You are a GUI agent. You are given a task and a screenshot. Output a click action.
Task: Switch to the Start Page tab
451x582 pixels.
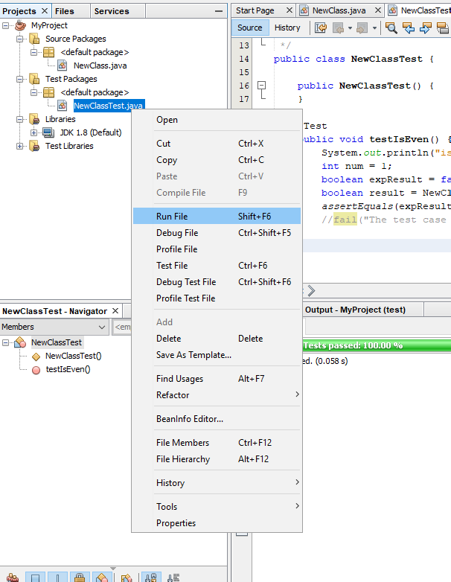(255, 10)
